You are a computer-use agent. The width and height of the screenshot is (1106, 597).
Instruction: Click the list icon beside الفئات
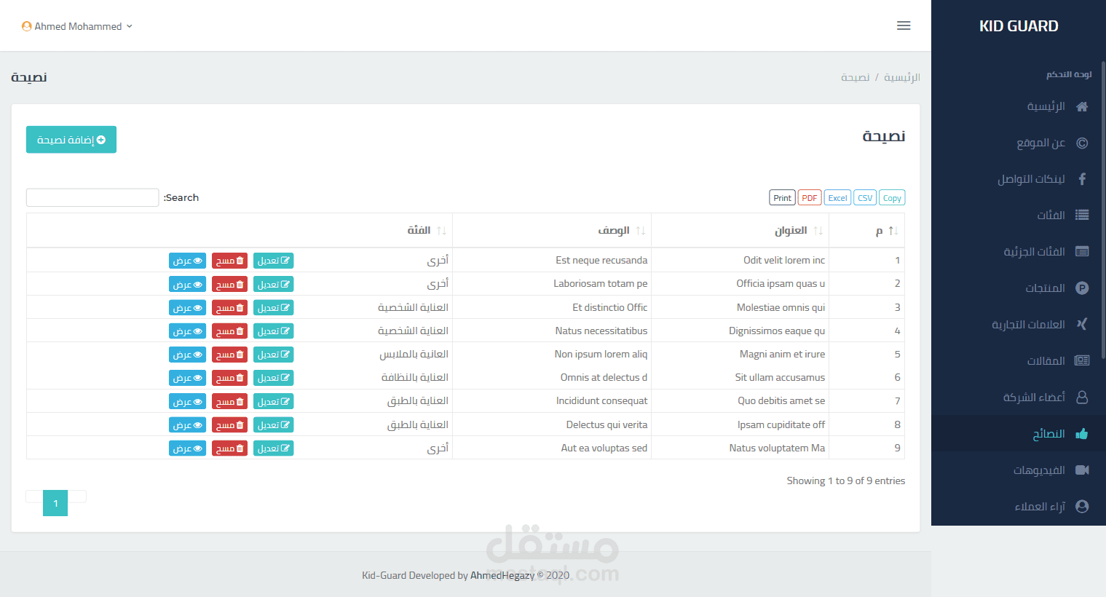tap(1082, 216)
